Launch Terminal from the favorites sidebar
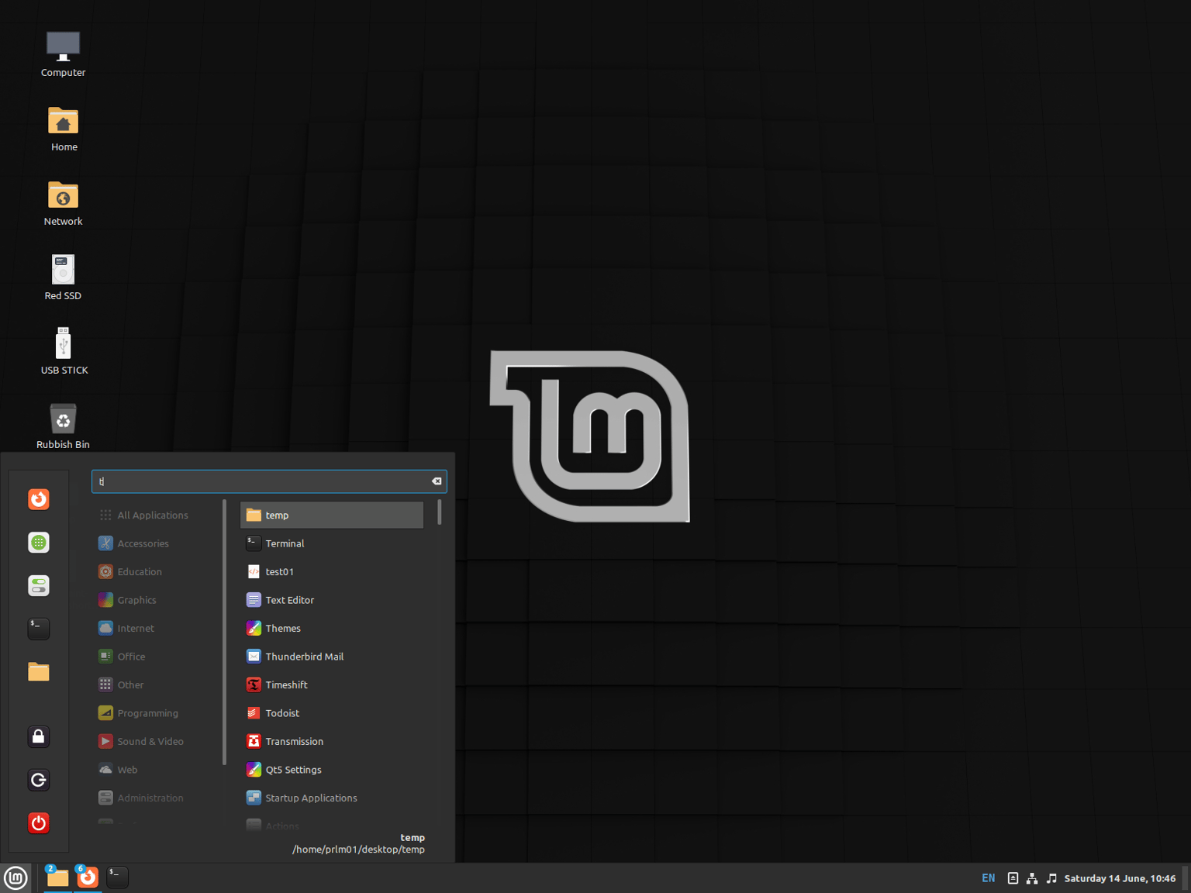The image size is (1191, 893). coord(39,629)
